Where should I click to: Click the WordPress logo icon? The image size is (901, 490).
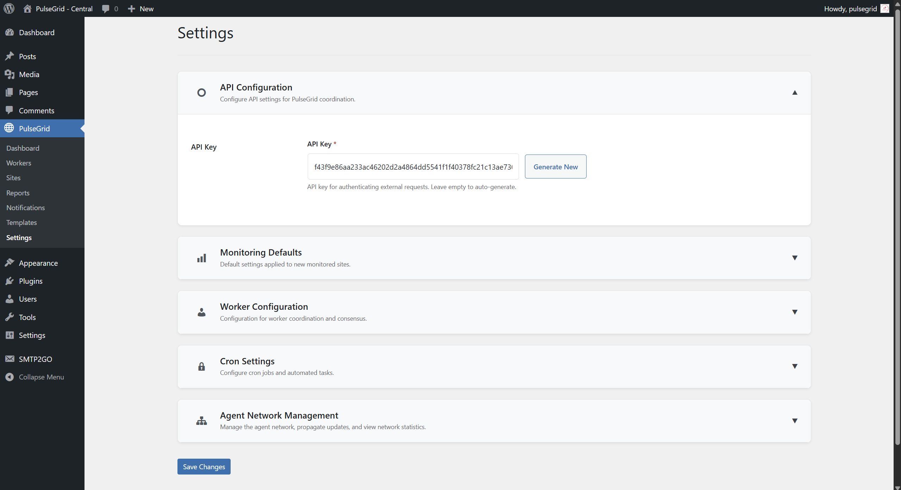tap(9, 8)
